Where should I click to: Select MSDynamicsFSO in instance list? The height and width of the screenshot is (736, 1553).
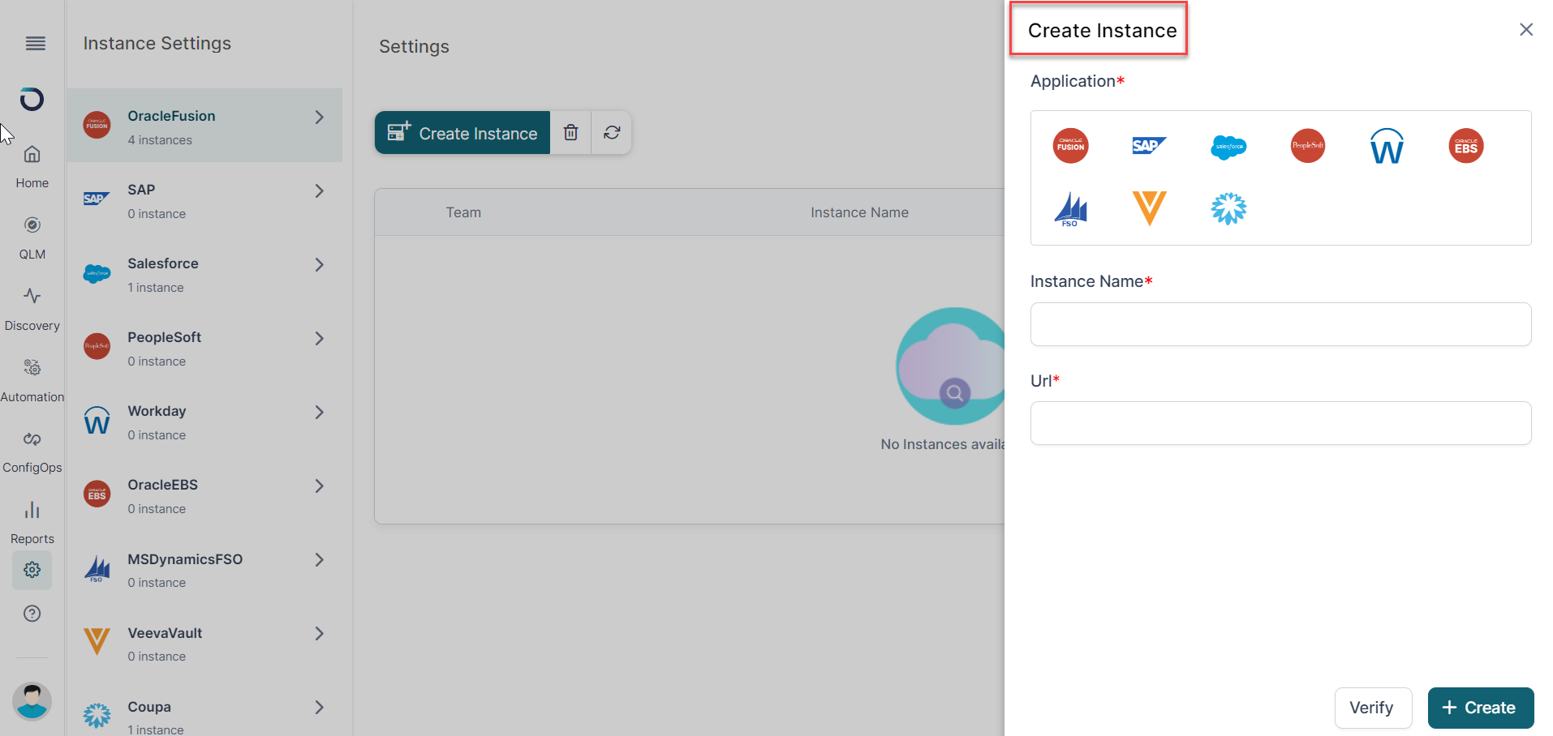(x=204, y=568)
